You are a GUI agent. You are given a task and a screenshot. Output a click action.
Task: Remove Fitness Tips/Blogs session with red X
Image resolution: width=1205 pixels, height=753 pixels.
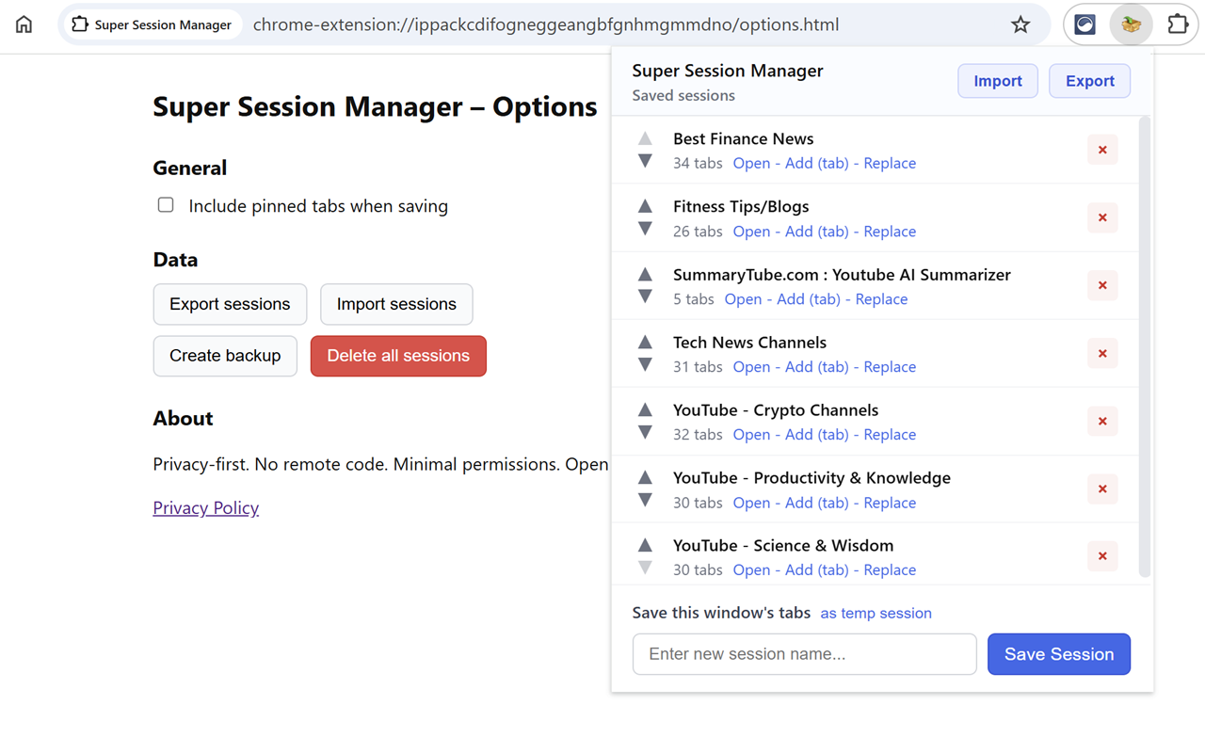click(x=1102, y=217)
